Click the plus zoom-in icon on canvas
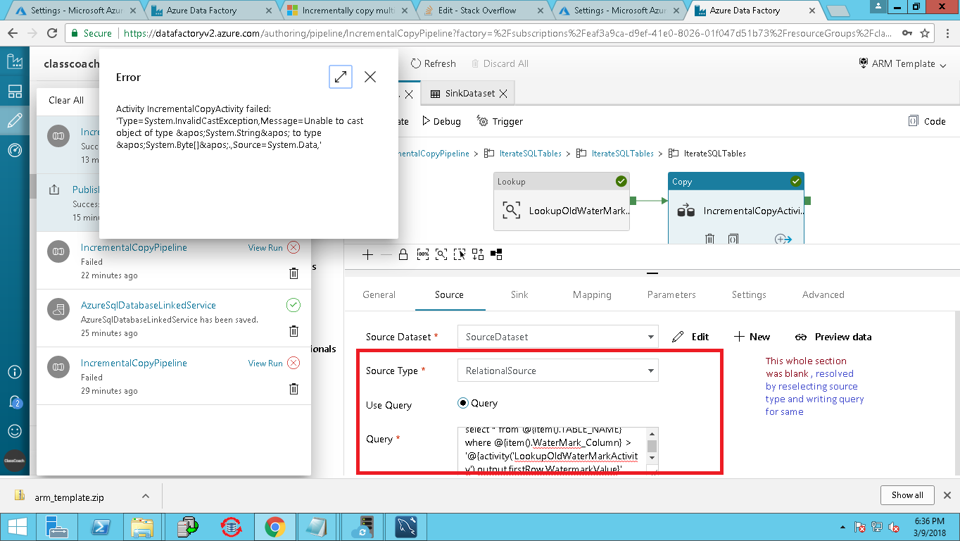 click(x=367, y=254)
